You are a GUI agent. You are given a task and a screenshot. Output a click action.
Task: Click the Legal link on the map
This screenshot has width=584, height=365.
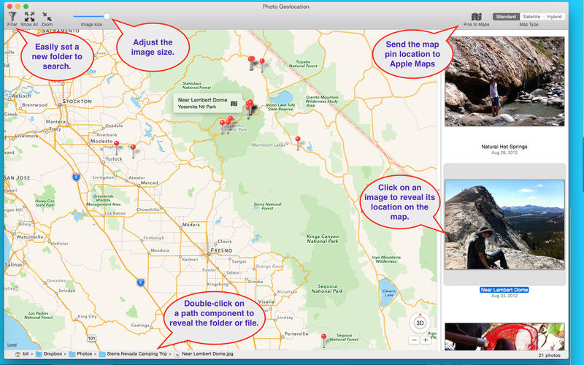[x=12, y=345]
